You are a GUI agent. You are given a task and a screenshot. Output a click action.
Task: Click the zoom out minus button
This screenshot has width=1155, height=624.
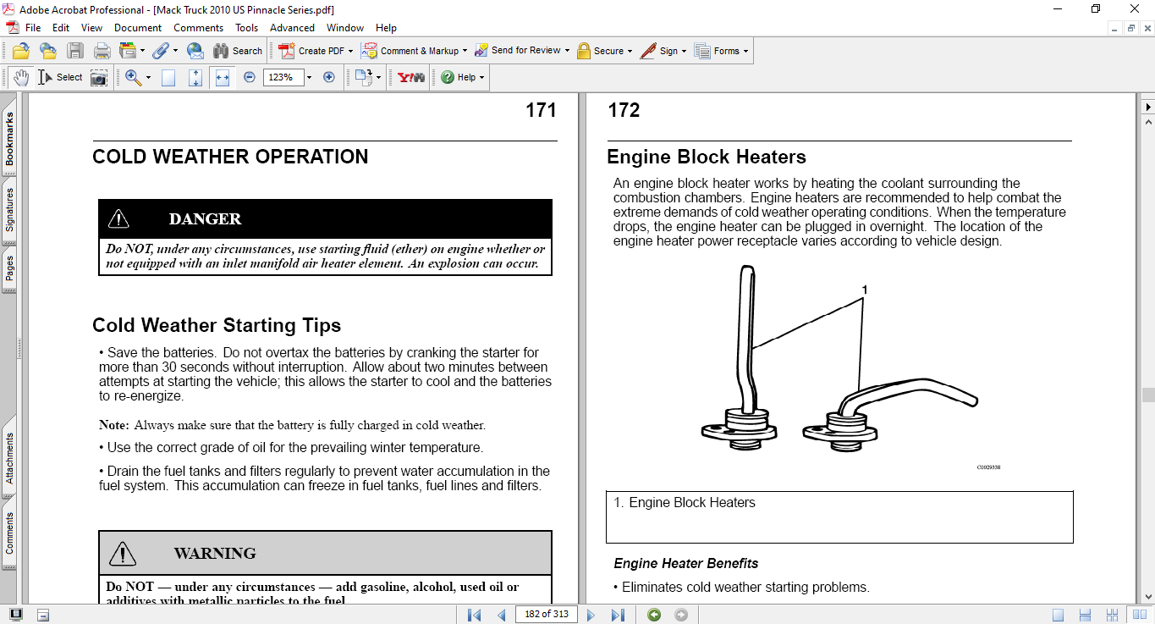250,77
